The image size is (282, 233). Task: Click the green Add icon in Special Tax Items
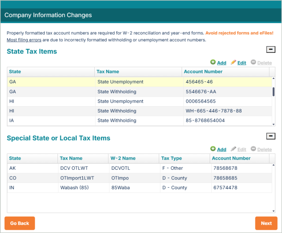coord(213,149)
